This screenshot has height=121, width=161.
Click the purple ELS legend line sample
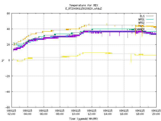click(x=150, y=16)
